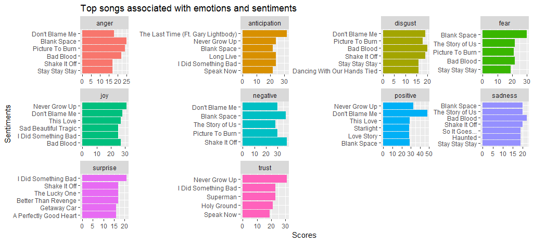Click the Starlight bar
533x243 pixels.
[396, 128]
